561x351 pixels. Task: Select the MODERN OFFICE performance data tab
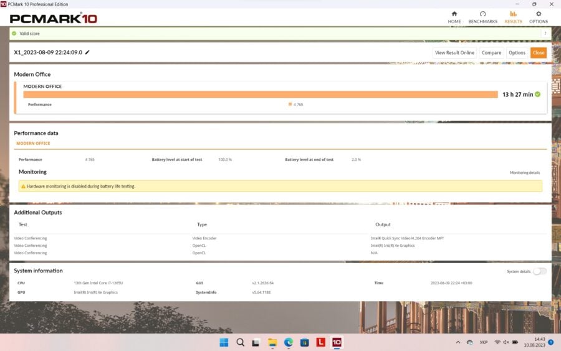33,143
